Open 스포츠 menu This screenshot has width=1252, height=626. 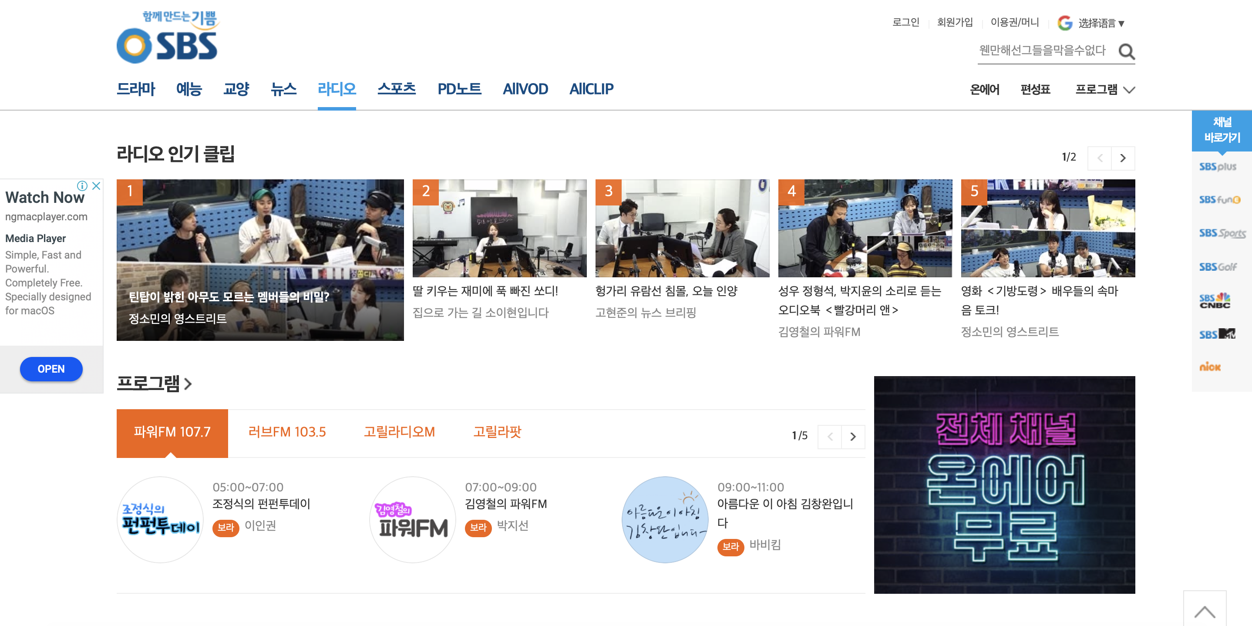coord(396,89)
